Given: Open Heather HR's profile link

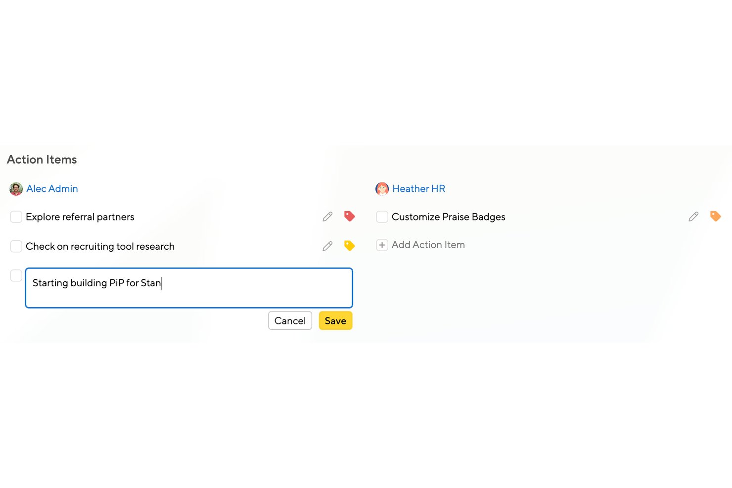Looking at the screenshot, I should 419,189.
